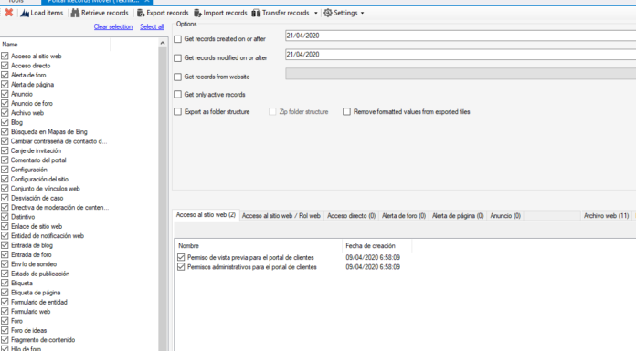The image size is (636, 351).
Task: Click the Import records icon
Action: click(197, 13)
